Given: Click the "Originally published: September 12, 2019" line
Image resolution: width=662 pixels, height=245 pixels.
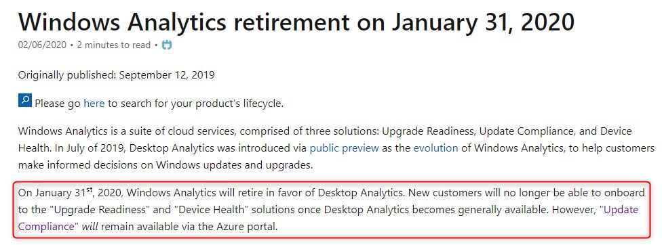Looking at the screenshot, I should pos(117,75).
